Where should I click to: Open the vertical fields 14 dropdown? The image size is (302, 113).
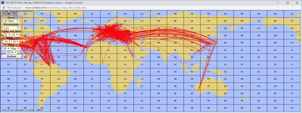click(x=15, y=41)
